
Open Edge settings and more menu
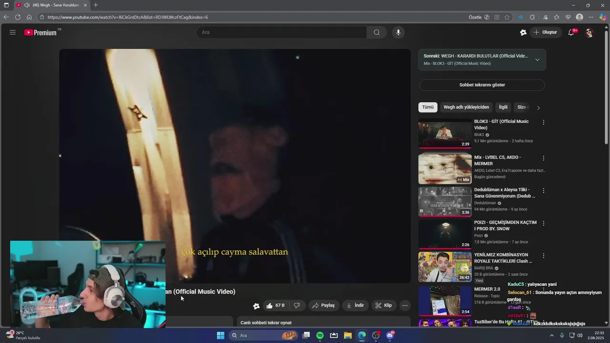591,17
